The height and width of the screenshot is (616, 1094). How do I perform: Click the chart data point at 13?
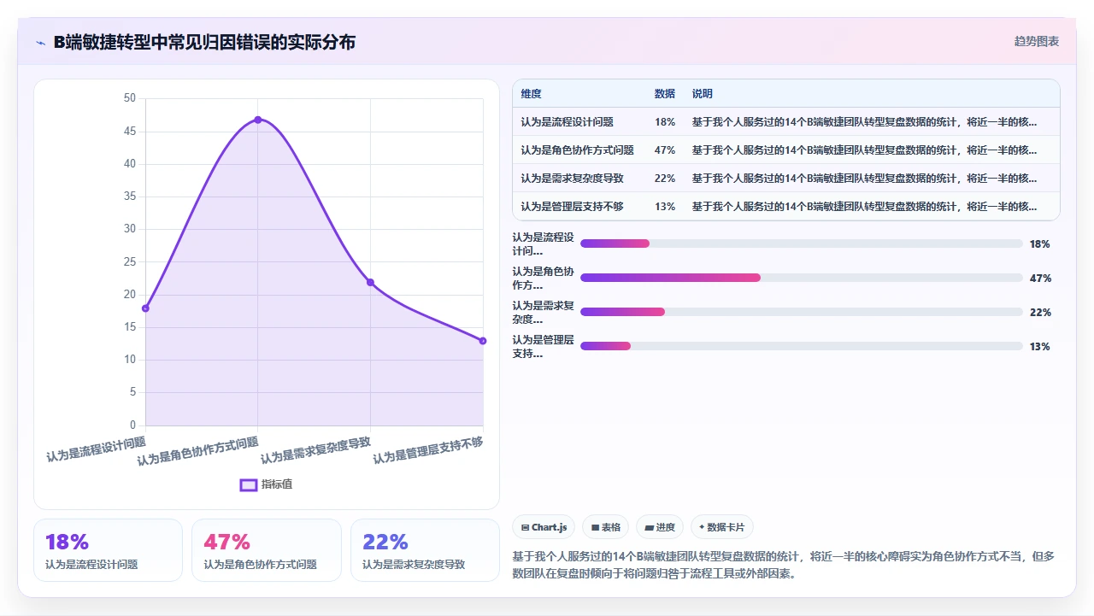(x=483, y=341)
